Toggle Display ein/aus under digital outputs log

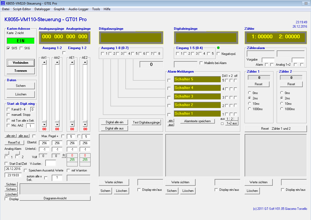(x=139, y=190)
